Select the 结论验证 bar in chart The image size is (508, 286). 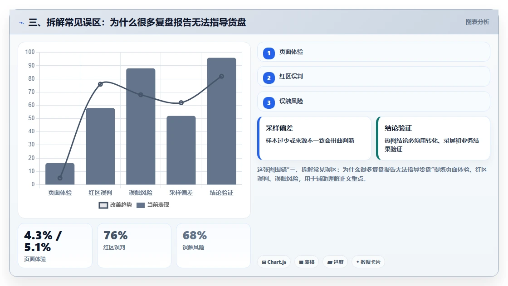(222, 121)
